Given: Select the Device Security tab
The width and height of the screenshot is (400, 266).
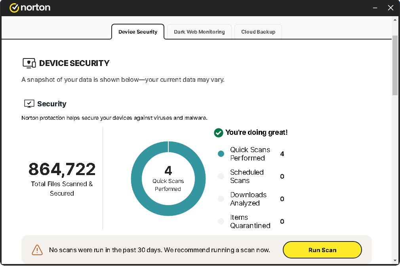Looking at the screenshot, I should click(x=138, y=32).
